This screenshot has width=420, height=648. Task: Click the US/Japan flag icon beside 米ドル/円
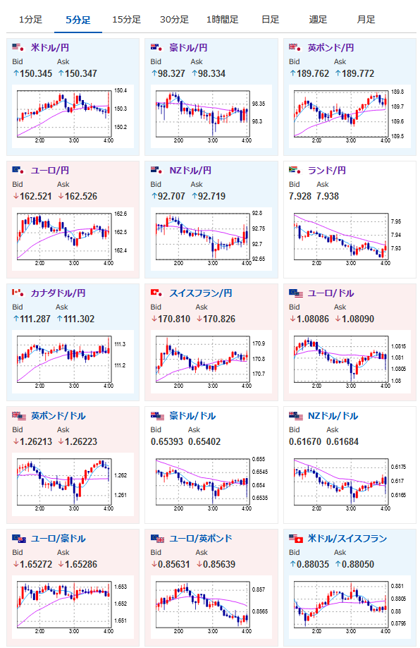(18, 47)
